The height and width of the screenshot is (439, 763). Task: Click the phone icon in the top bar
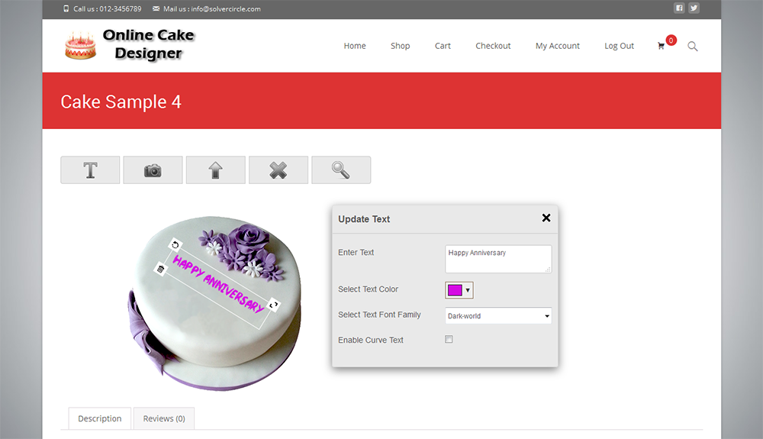tap(66, 8)
